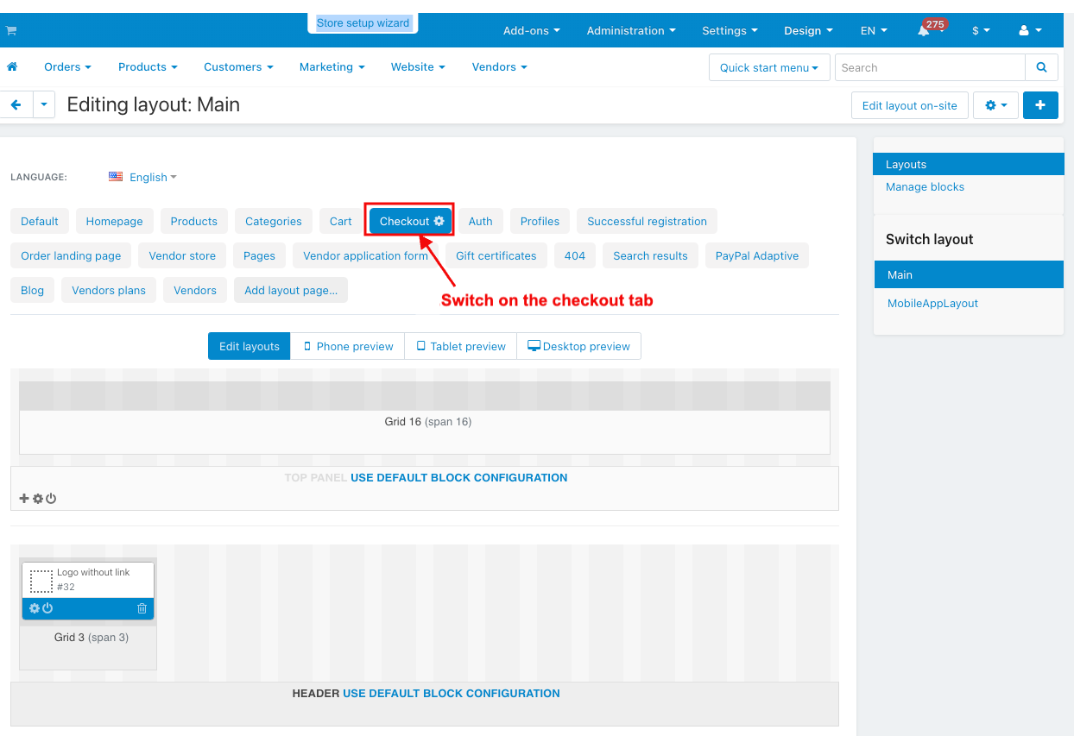Go to the home dashboard icon
The width and height of the screenshot is (1074, 736).
pyautogui.click(x=12, y=66)
